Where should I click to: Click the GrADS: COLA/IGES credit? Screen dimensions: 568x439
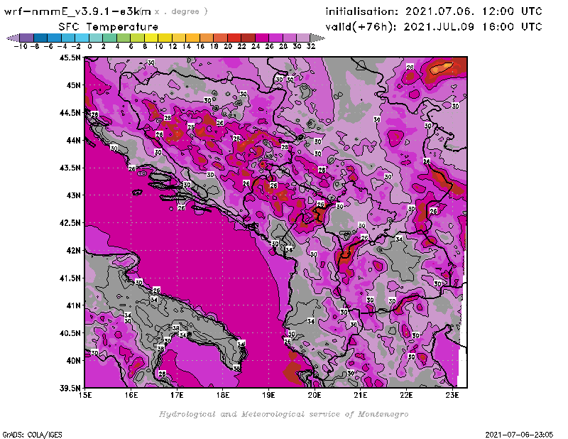click(x=32, y=435)
